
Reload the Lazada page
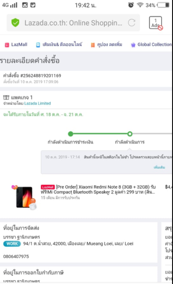(x=132, y=23)
